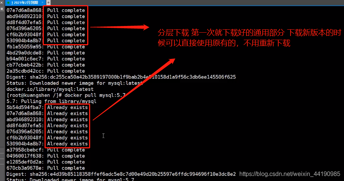Click the 5b54d594fba7 Already exists line

47,108
